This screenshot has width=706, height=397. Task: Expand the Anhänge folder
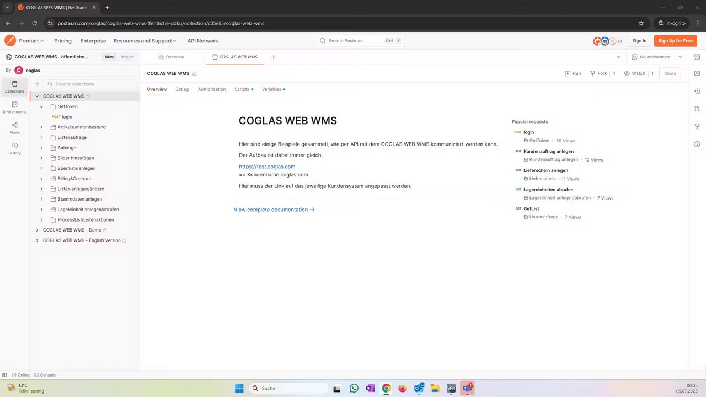pos(41,148)
